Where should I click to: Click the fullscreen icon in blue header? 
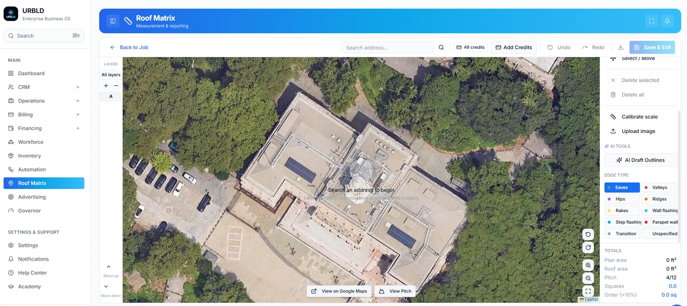651,21
